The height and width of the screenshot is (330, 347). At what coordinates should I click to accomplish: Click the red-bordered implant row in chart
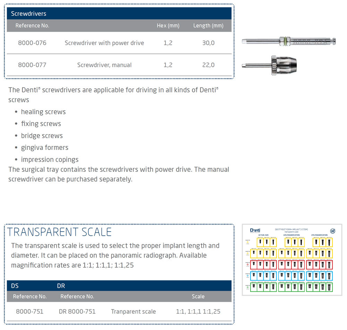tap(291, 265)
